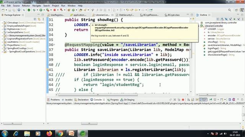Click the Open Type toolbar icon
Screen dimensions: 245x137
[81, 10]
